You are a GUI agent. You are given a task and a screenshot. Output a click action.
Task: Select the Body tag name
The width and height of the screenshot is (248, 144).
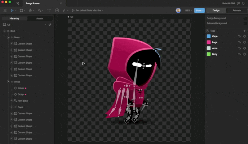[215, 54]
